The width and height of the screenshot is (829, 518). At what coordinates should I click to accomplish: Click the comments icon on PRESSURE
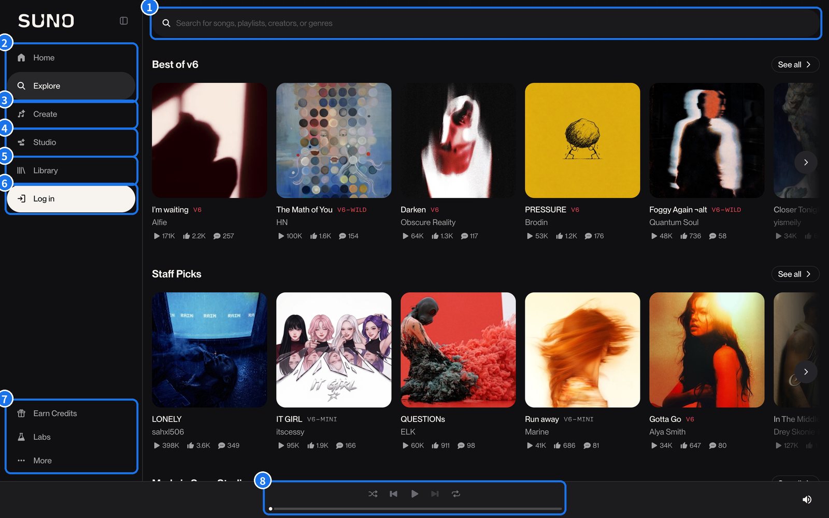[588, 236]
